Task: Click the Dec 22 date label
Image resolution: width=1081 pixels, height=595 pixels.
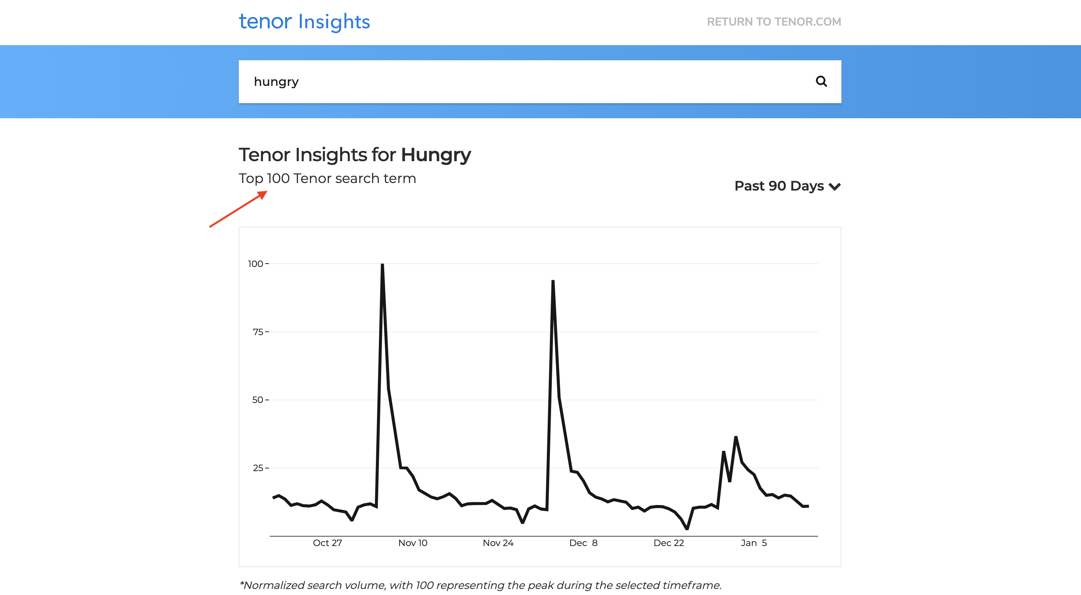Action: [x=669, y=543]
